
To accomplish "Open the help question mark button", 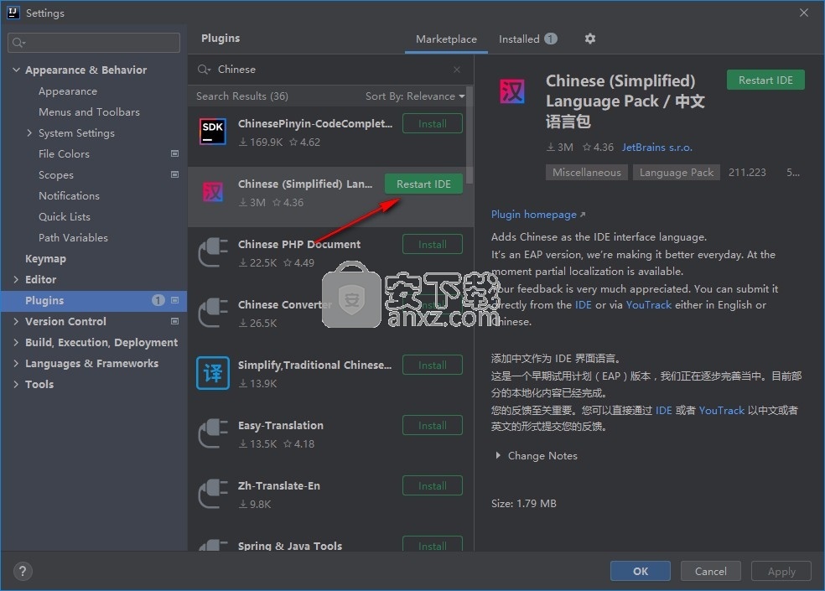I will [23, 571].
